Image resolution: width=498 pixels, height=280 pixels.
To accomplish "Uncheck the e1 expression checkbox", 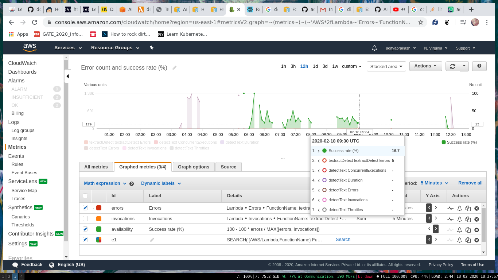I will [x=85, y=240].
